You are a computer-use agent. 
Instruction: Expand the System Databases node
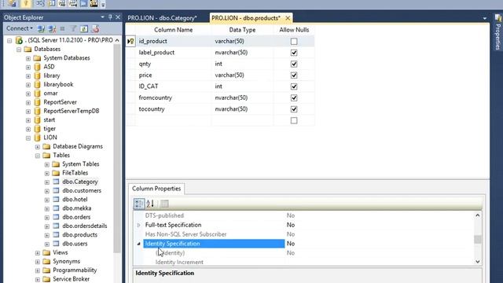(28, 58)
